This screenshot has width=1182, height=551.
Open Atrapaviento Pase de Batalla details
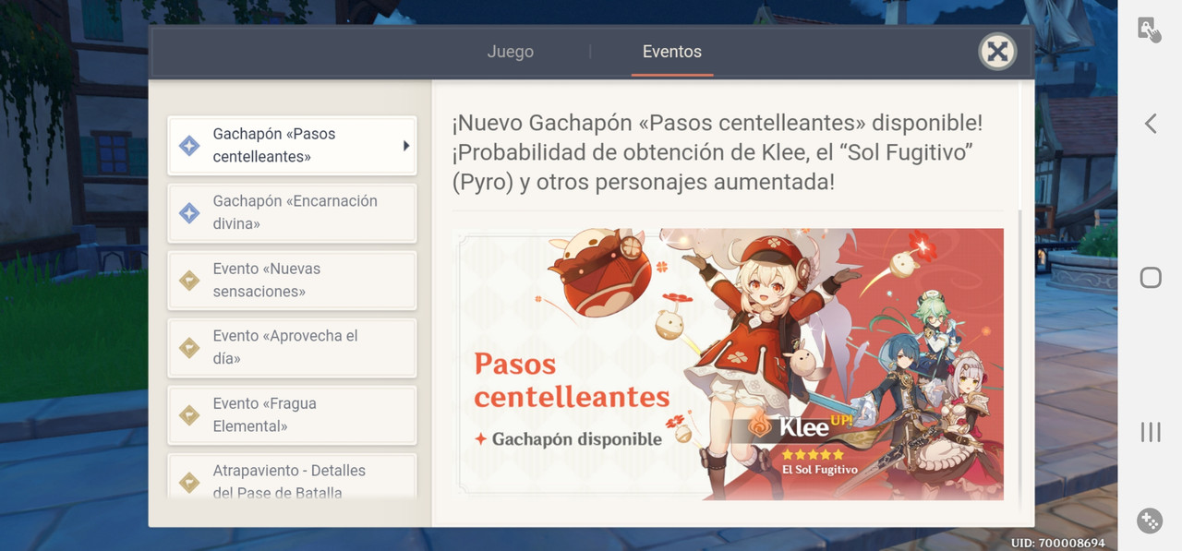click(292, 476)
